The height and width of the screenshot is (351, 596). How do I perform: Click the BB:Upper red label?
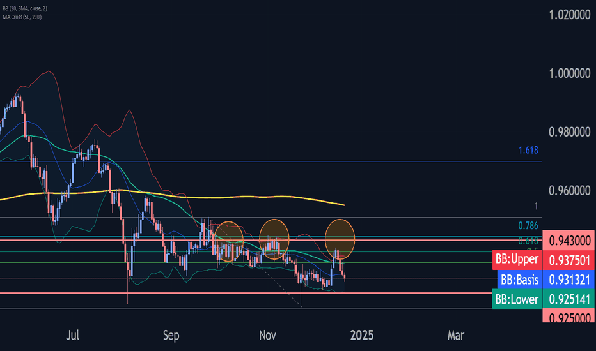coord(517,260)
